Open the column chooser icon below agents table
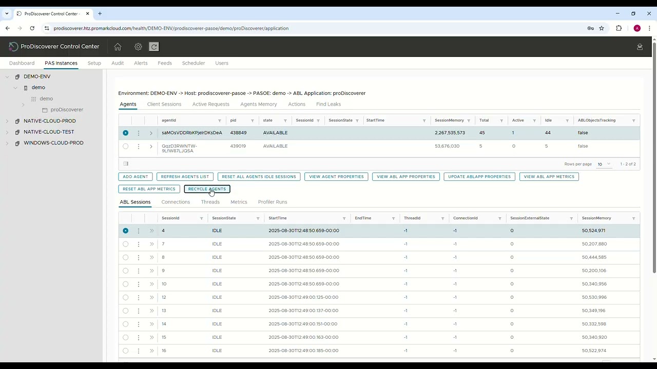This screenshot has width=657, height=369. click(x=126, y=164)
